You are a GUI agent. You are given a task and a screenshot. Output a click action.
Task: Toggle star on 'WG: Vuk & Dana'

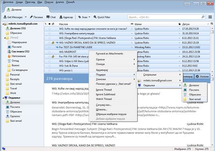coord(50,66)
